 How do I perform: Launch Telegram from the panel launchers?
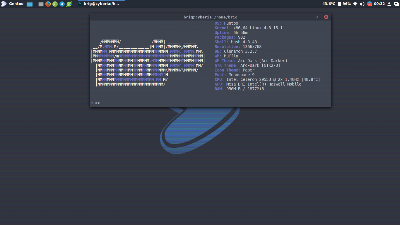coord(62,4)
